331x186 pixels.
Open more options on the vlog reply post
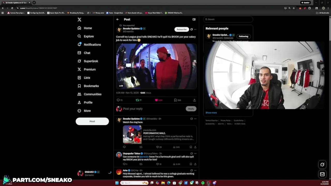point(195,119)
